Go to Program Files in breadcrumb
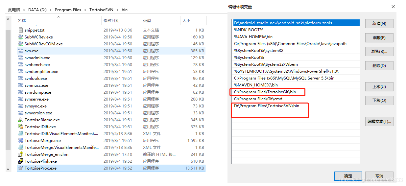 pyautogui.click(x=68, y=10)
